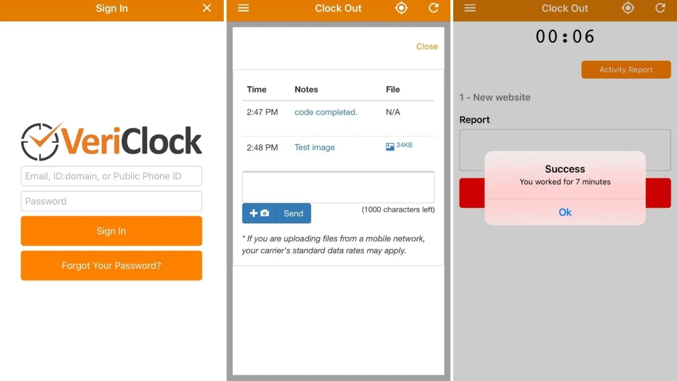Click the VeriClock logo
Screen dimensions: 677x381
[111, 141]
